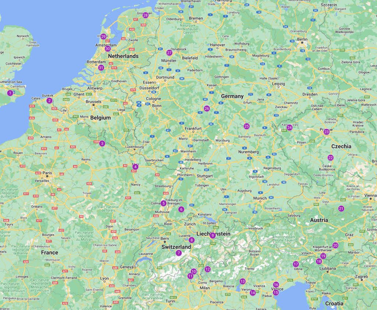The image size is (377, 310).
Task: Open marker 3 west of Luxembourg
Action: tap(102, 143)
